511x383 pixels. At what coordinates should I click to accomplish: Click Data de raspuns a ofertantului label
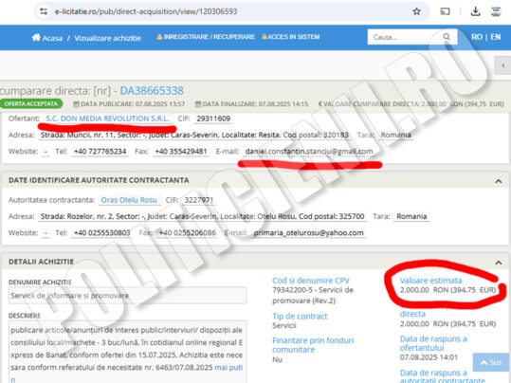[433, 343]
